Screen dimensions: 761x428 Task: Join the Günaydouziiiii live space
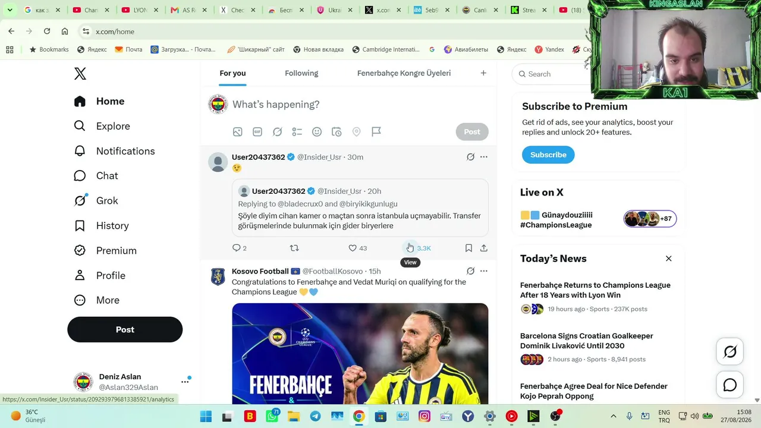[x=598, y=220]
